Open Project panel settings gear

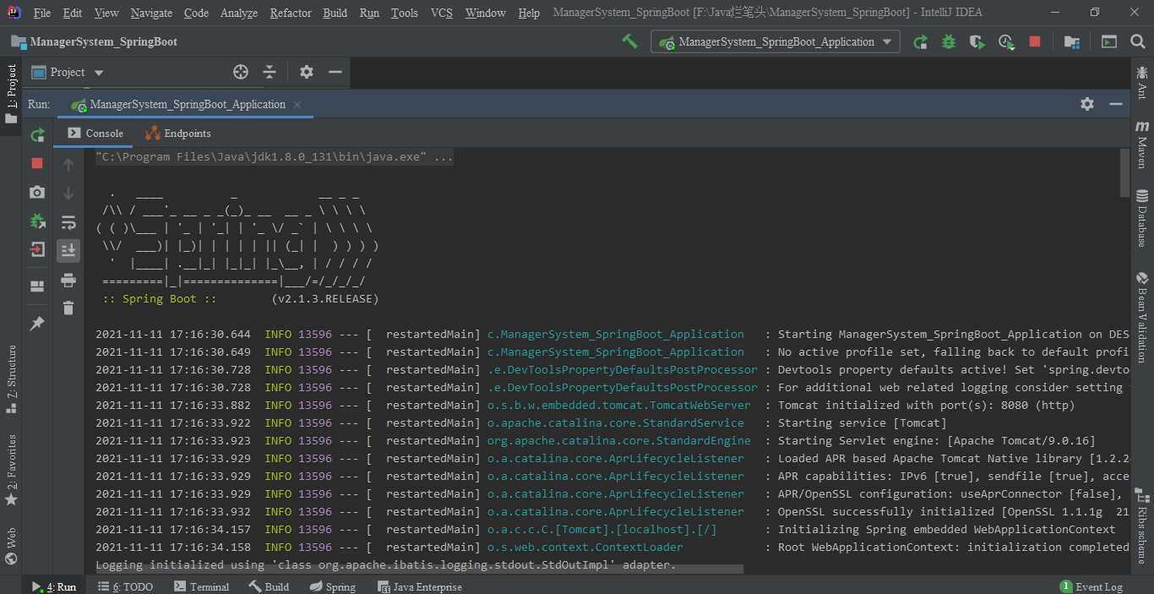[306, 73]
